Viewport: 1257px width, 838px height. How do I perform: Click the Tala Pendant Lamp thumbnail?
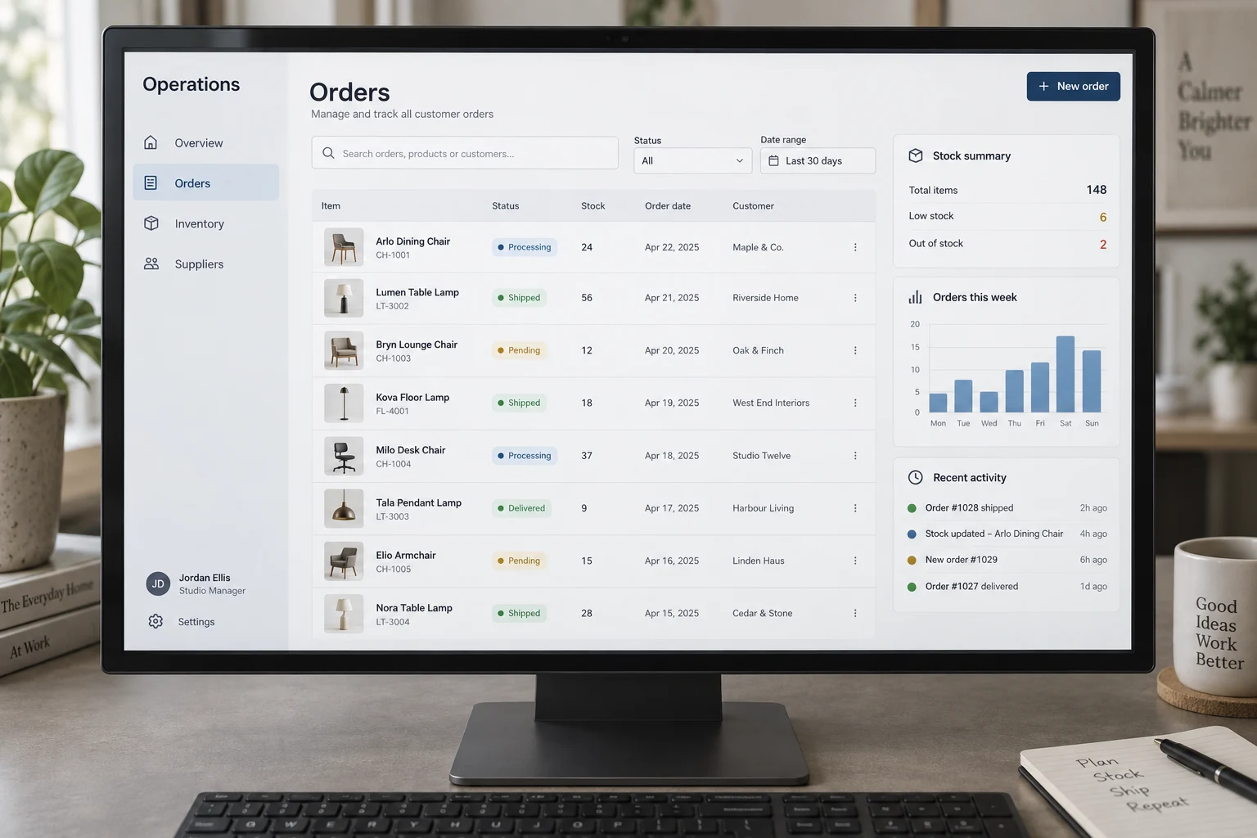[x=344, y=508]
